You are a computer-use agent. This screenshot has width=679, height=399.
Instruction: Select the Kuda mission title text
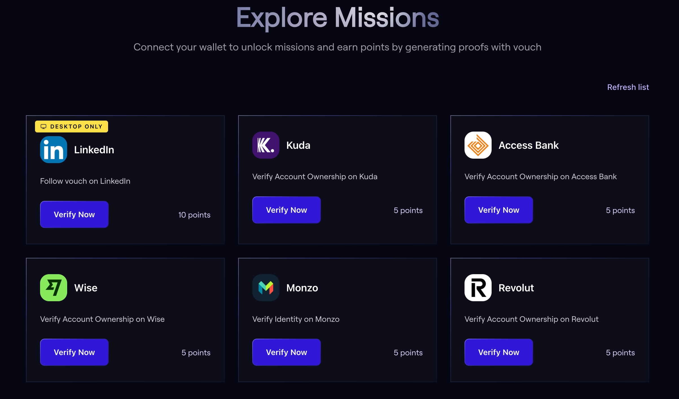click(x=298, y=145)
